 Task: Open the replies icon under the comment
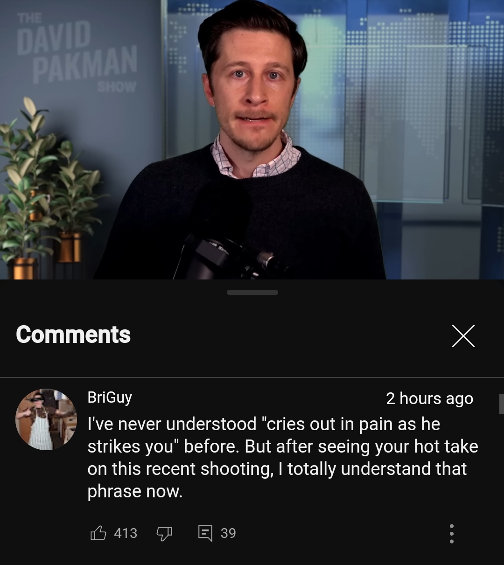coord(205,533)
